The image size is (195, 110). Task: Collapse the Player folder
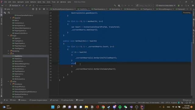(x=8, y=36)
